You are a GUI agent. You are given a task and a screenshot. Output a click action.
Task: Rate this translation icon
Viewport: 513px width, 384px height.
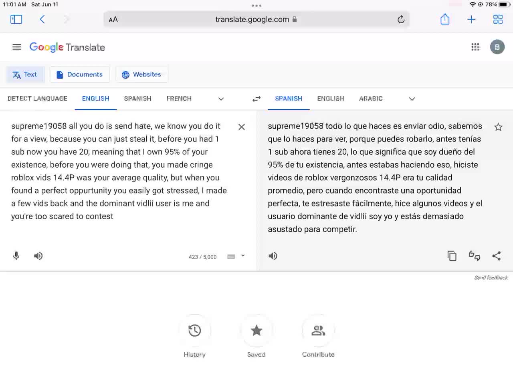coord(475,256)
